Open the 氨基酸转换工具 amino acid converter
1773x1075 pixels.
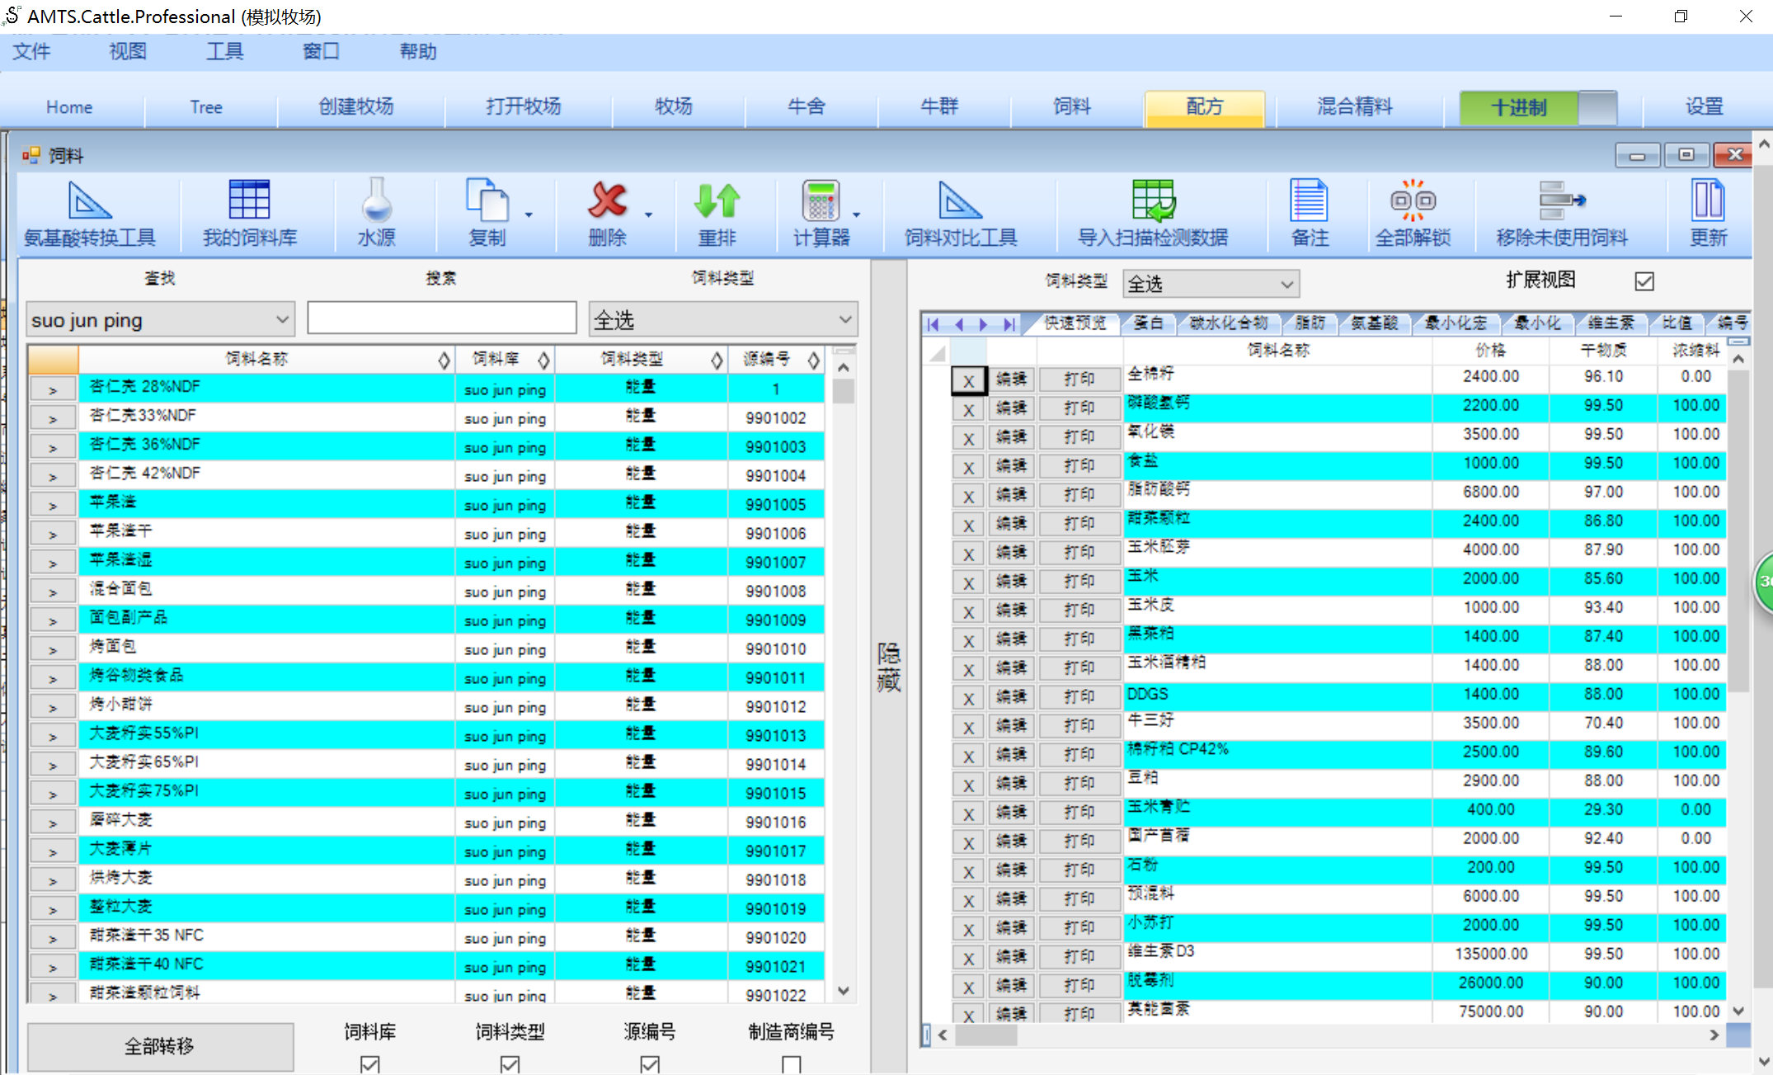[x=89, y=214]
